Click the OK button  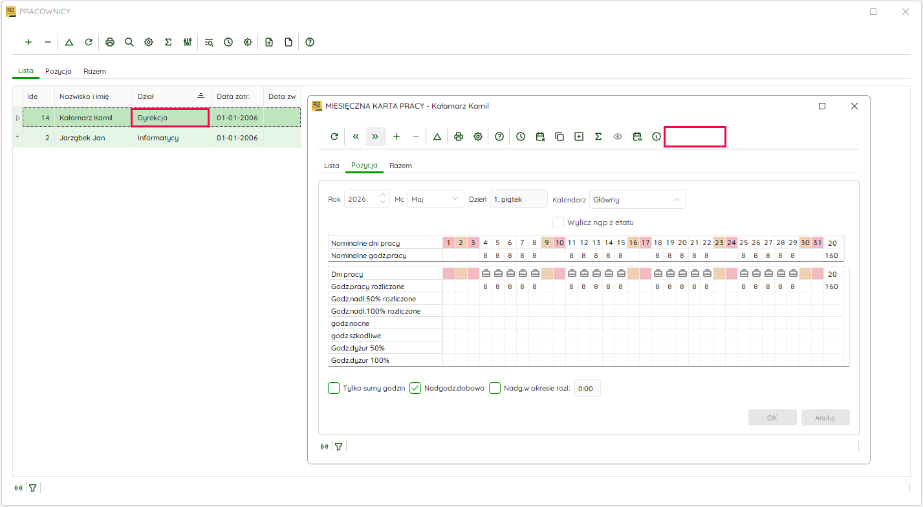click(x=772, y=417)
